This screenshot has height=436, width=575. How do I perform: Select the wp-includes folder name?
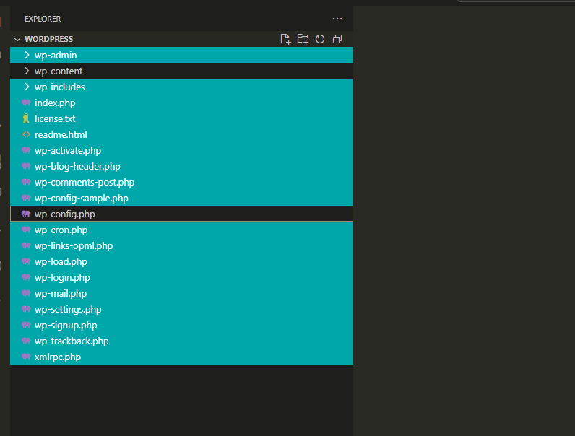60,87
